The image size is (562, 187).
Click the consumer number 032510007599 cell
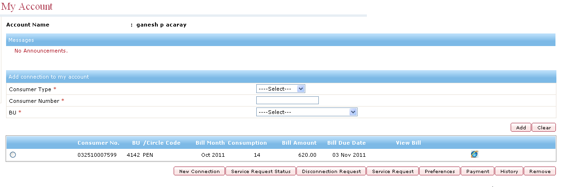[x=97, y=155]
